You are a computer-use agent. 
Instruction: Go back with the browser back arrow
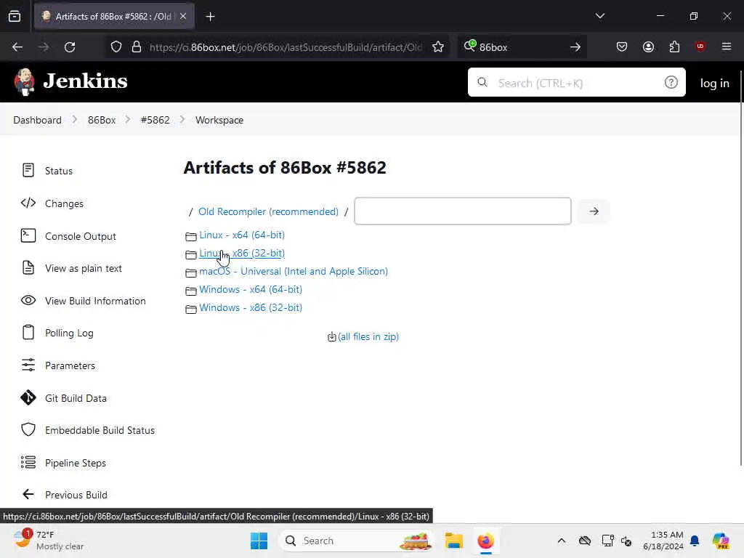click(x=17, y=47)
